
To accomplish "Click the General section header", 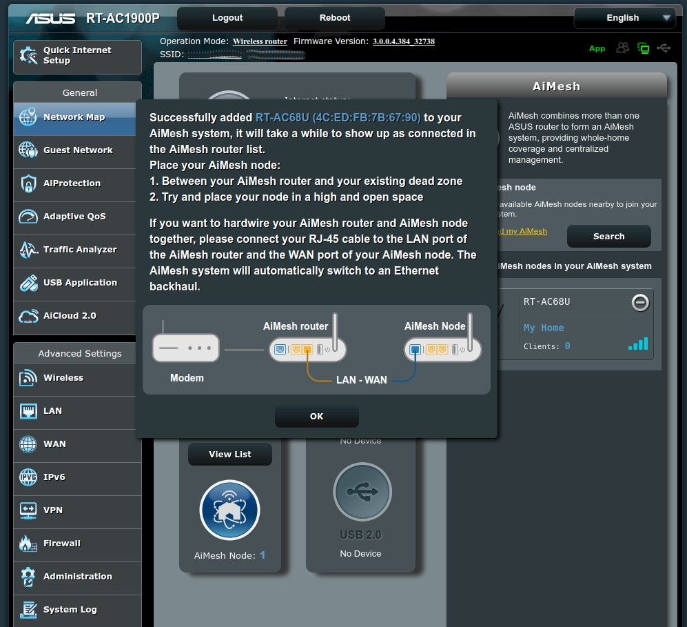I will tap(80, 93).
